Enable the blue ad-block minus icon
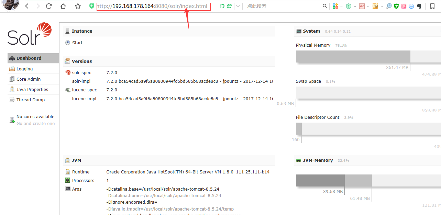This screenshot has height=215, width=441. click(411, 6)
